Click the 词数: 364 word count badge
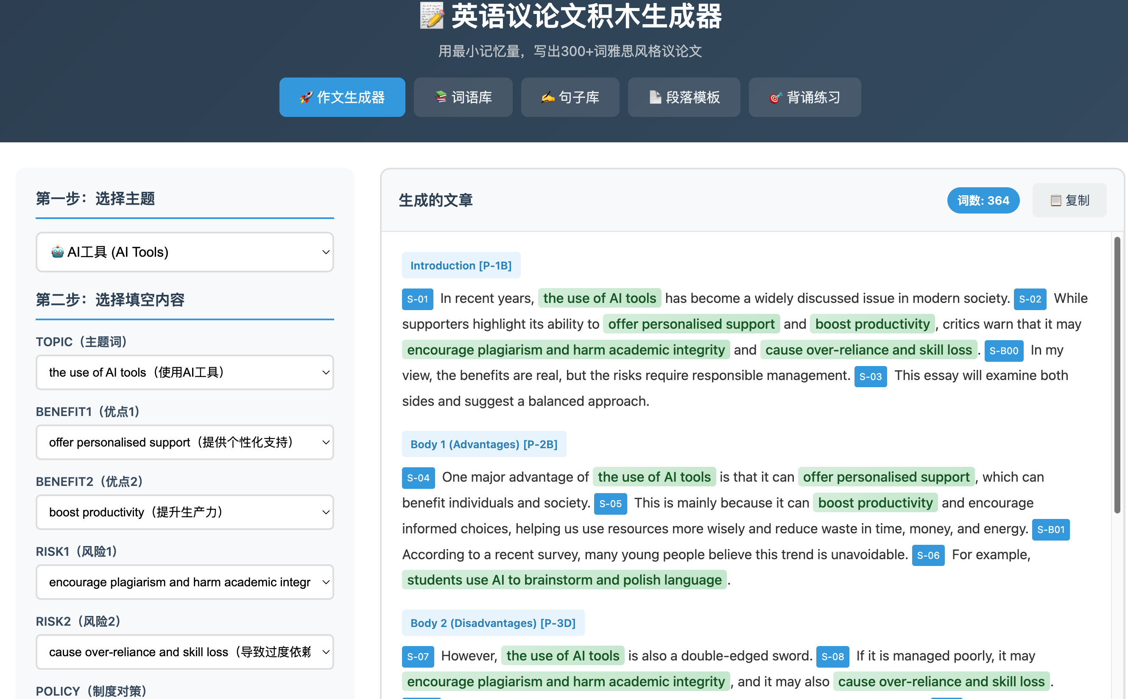The image size is (1128, 699). 983,201
